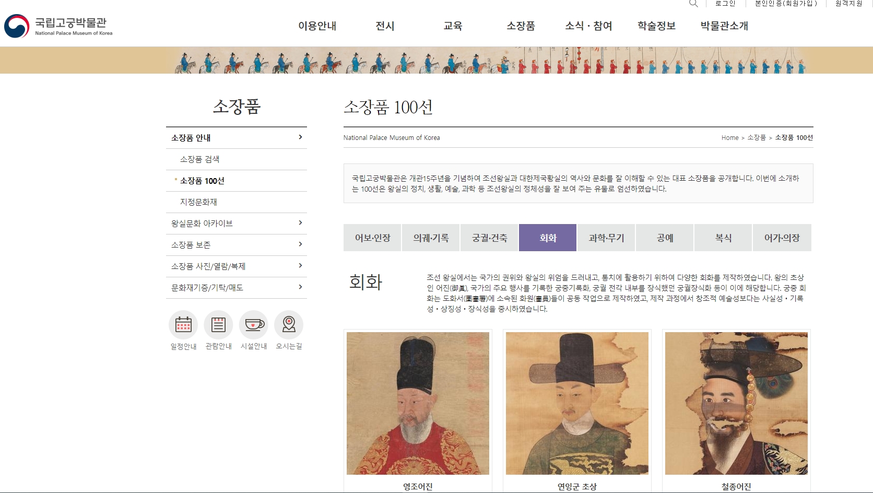Screen dimensions: 873x493
Task: Click the 철종어진 caption text
Action: tap(736, 487)
